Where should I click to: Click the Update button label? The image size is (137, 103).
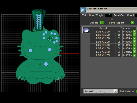(x=94, y=23)
